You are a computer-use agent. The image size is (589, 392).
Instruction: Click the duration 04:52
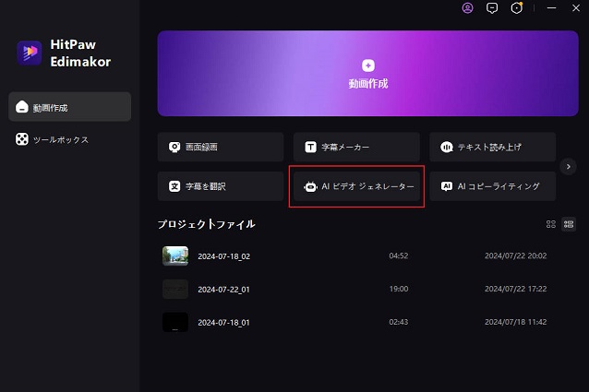399,255
